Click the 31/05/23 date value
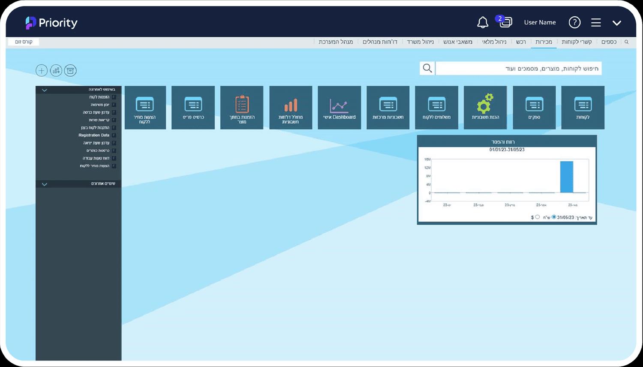The image size is (643, 367). pyautogui.click(x=565, y=217)
